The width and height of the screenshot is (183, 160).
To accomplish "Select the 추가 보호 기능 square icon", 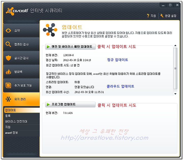I will (x=8, y=85).
